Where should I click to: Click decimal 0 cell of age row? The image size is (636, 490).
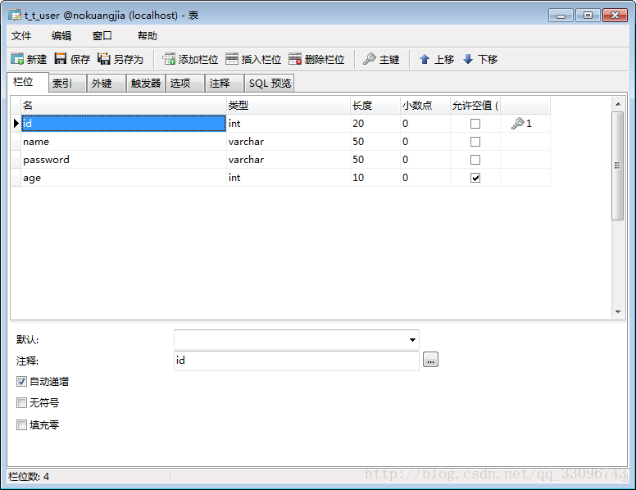[x=425, y=178]
